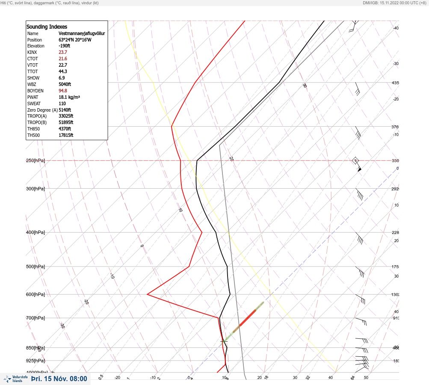Screen dimensions: 429x385
Task: Click the wind barb at 500 hPa level
Action: click(360, 272)
